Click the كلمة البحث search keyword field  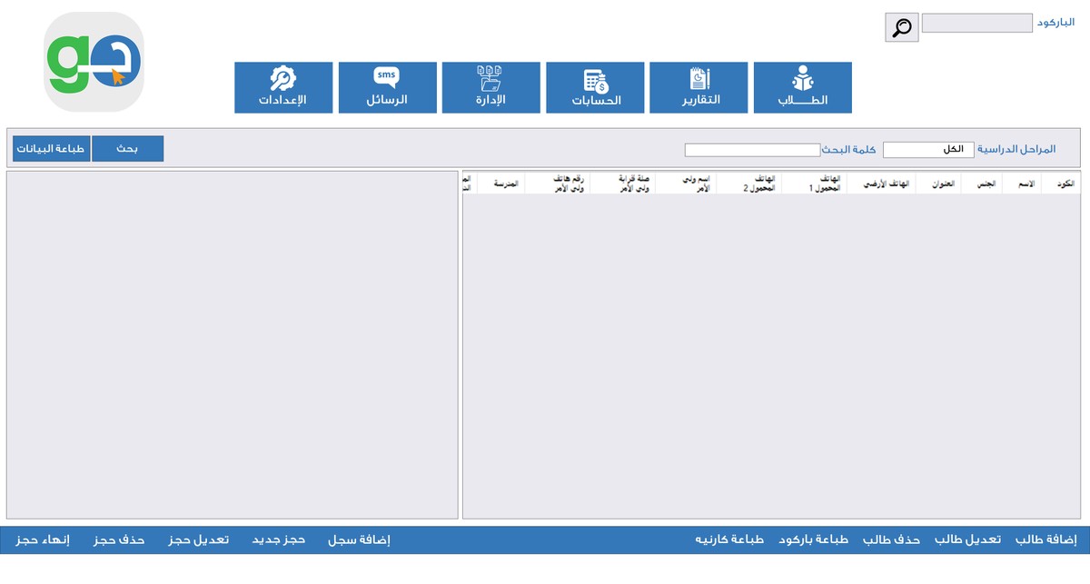[x=752, y=150]
